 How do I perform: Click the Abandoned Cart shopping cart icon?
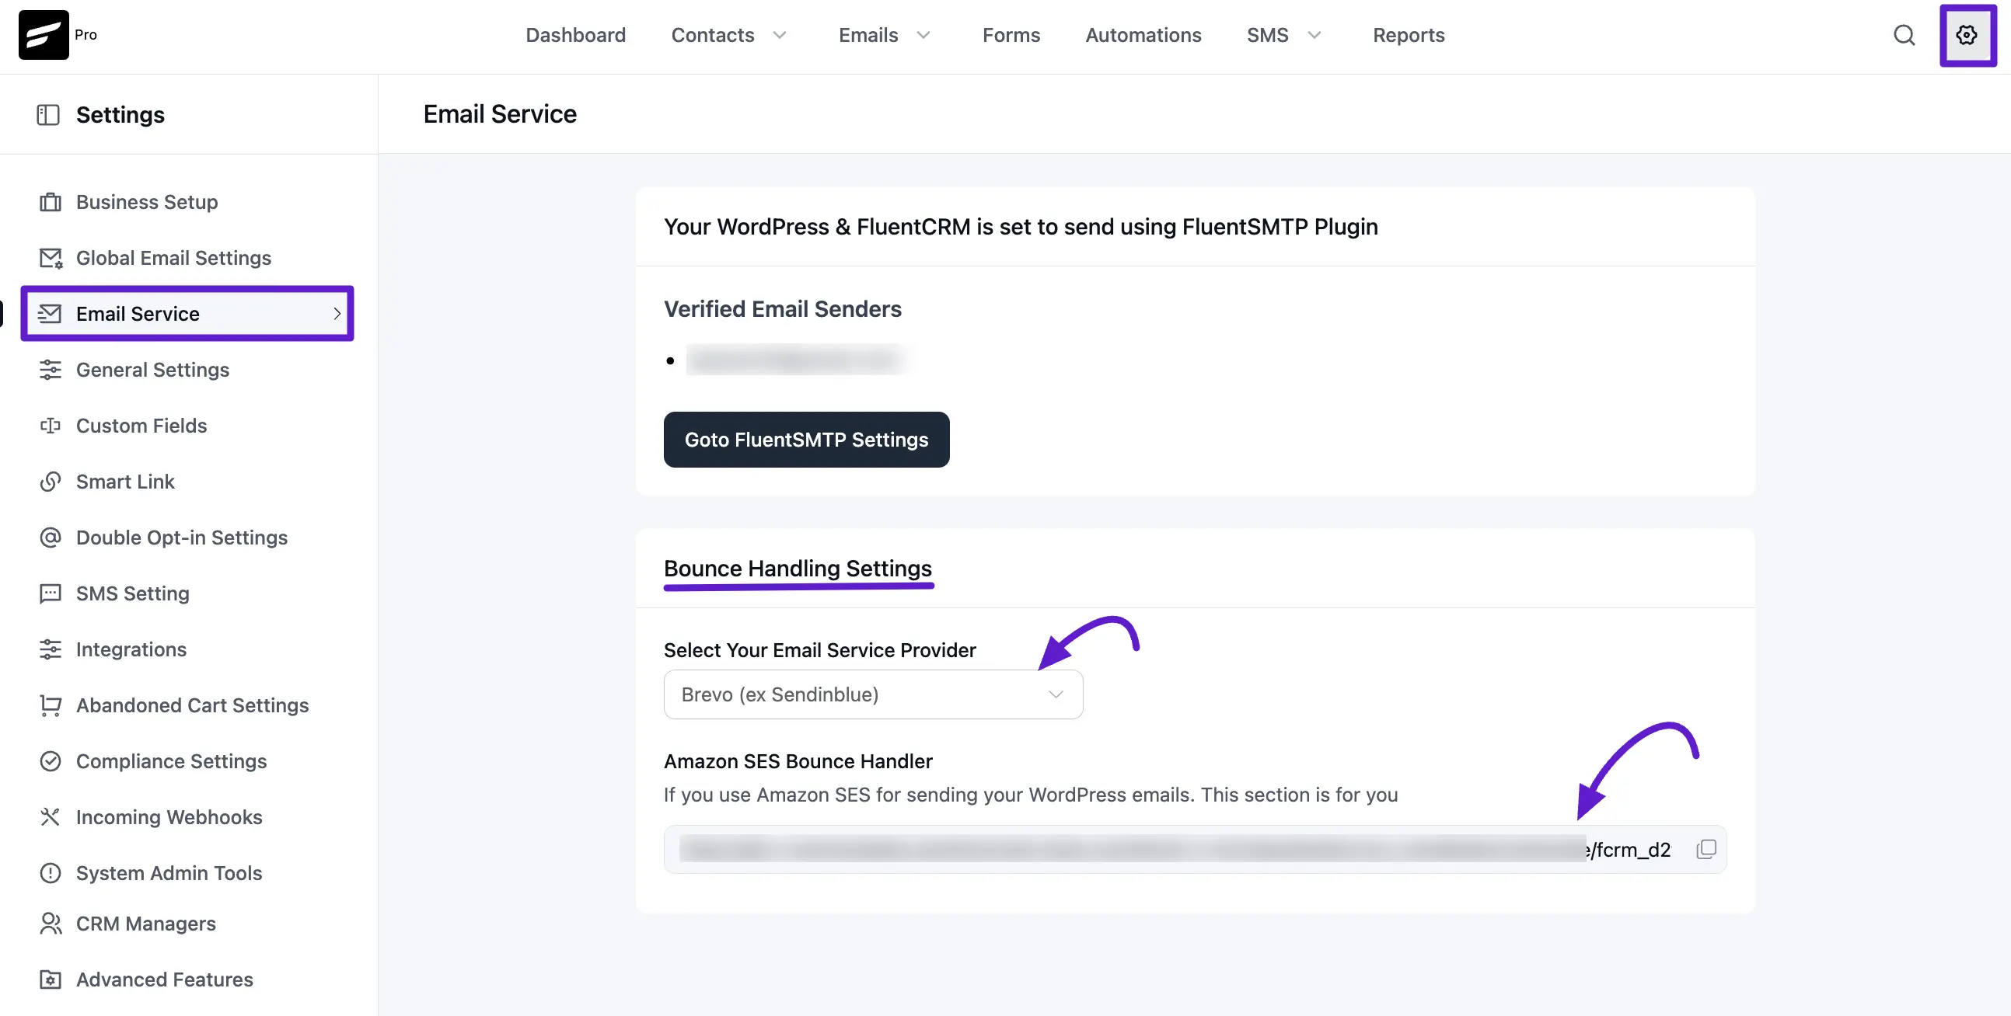[51, 705]
